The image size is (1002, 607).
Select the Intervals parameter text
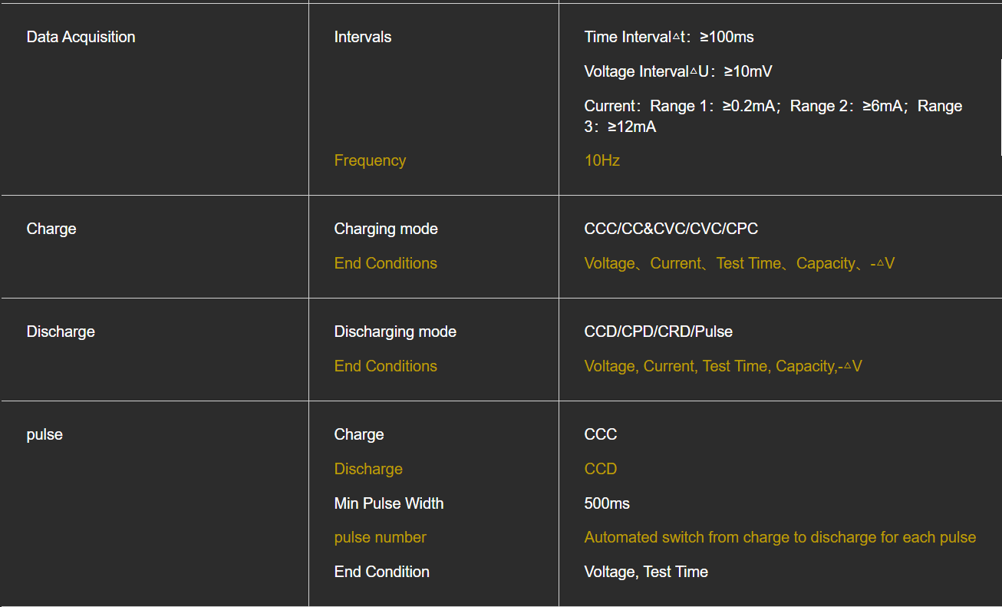click(x=362, y=37)
